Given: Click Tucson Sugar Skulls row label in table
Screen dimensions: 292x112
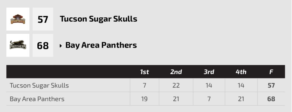Looking at the screenshot, I should tap(39, 85).
